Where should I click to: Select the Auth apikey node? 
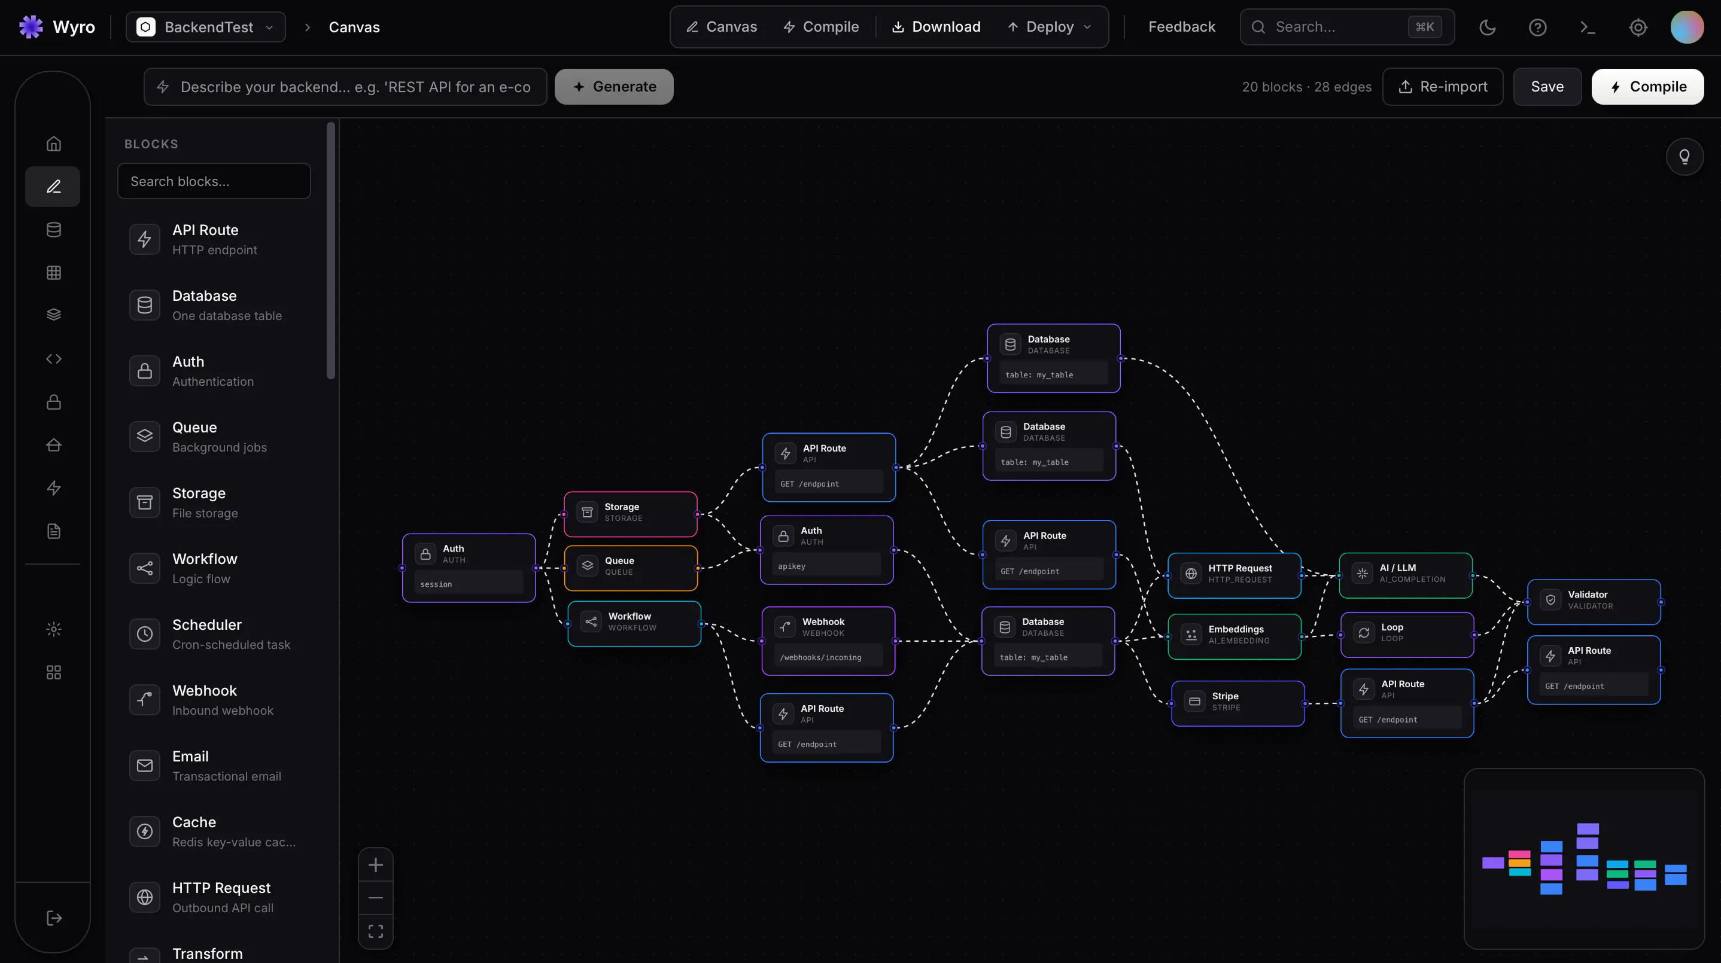point(826,550)
